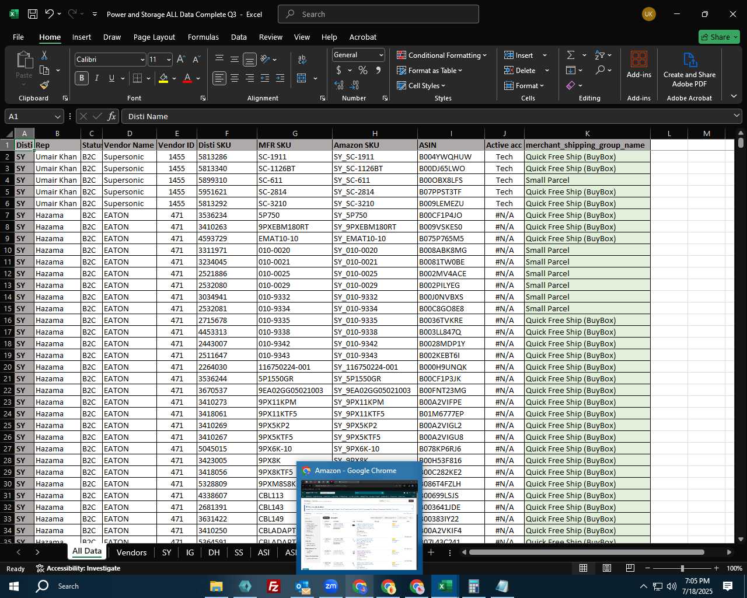Image resolution: width=747 pixels, height=598 pixels.
Task: Expand the Conditional Formatting menu
Action: click(x=442, y=55)
